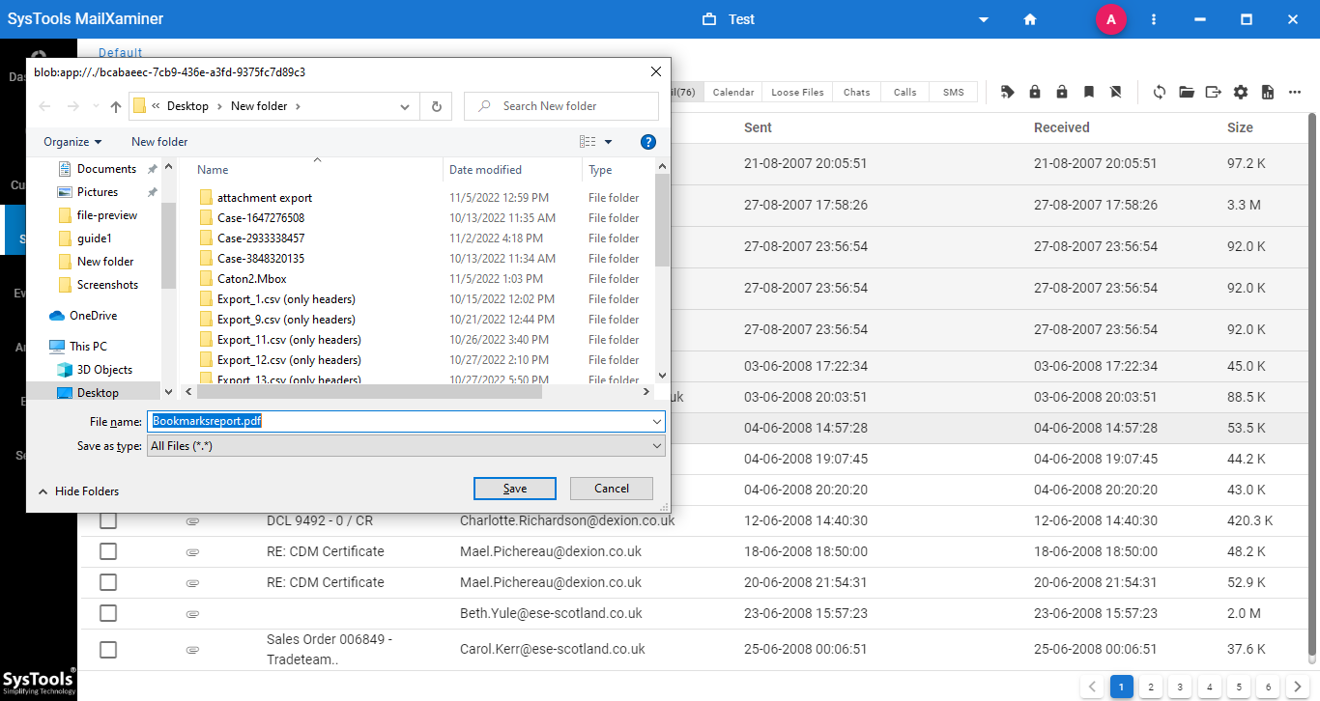Select checkbox for Sales Order 006849 row
This screenshot has width=1320, height=701.
pos(108,649)
